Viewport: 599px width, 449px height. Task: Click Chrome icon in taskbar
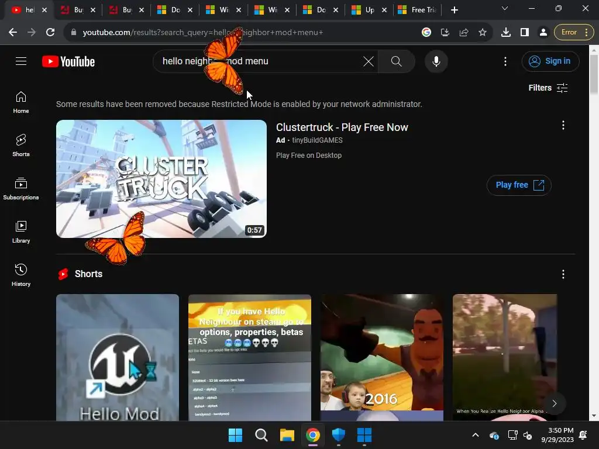[x=313, y=435]
